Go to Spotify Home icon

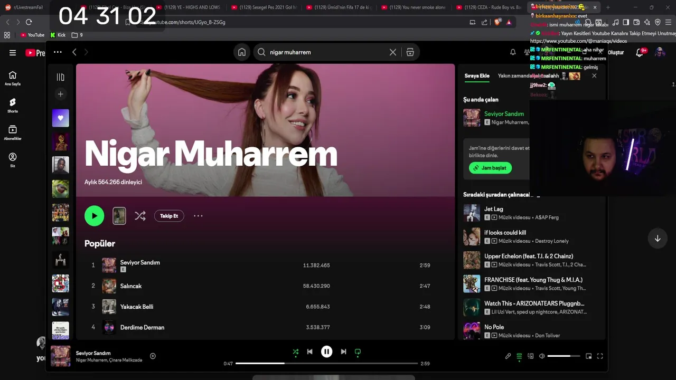[x=241, y=52]
